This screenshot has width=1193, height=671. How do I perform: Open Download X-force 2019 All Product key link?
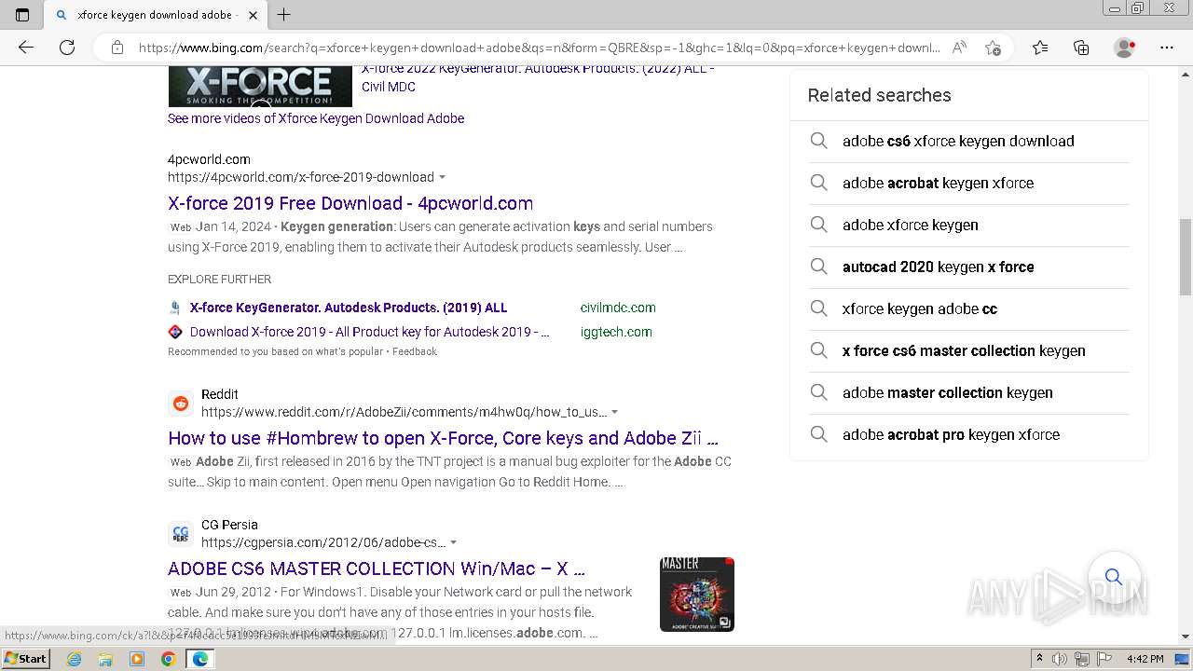coord(370,332)
